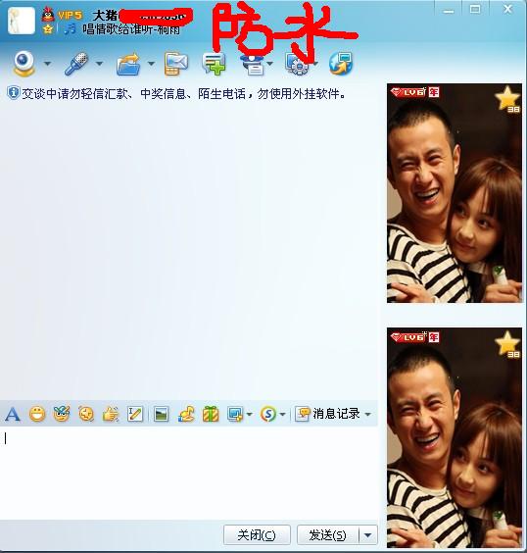Click the upper QQ show photo
The height and width of the screenshot is (553, 527).
tap(455, 193)
